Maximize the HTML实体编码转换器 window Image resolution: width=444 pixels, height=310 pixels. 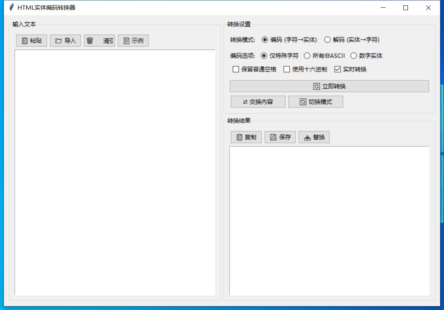[406, 8]
